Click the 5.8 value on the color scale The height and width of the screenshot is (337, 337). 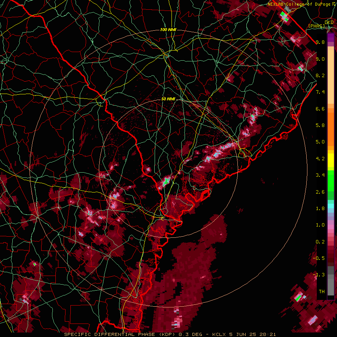tap(320, 125)
